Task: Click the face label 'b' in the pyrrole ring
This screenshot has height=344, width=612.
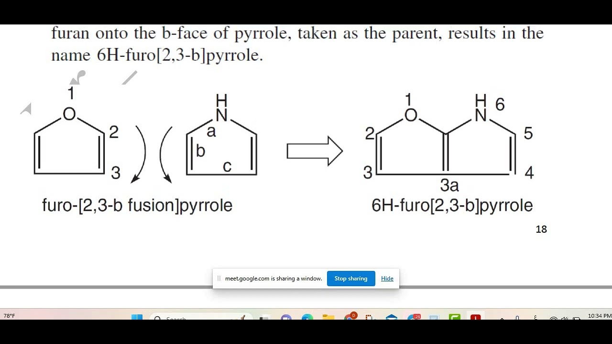Action: click(200, 151)
